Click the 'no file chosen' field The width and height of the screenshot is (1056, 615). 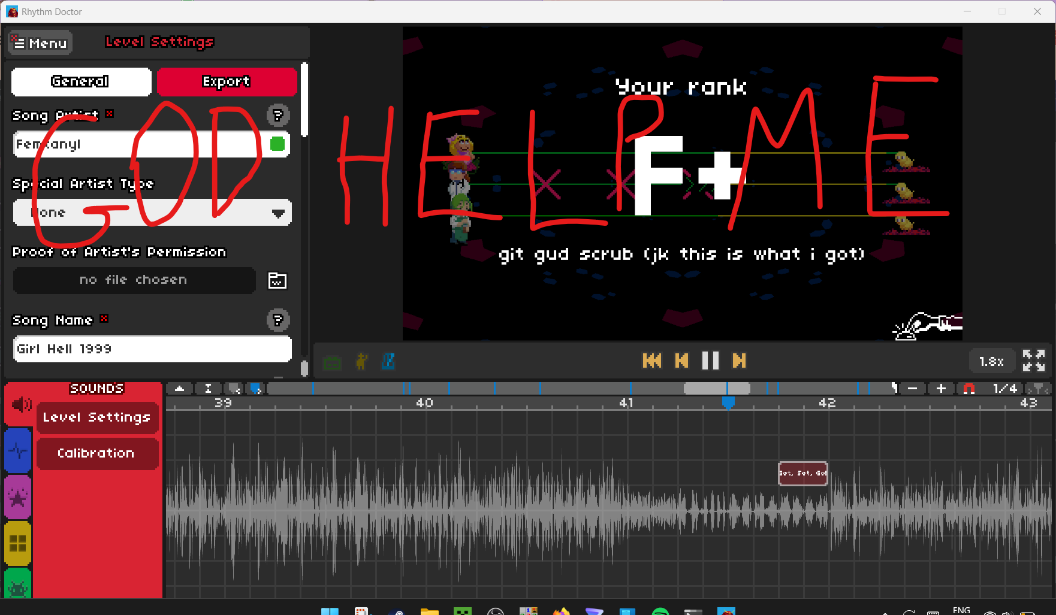point(134,280)
